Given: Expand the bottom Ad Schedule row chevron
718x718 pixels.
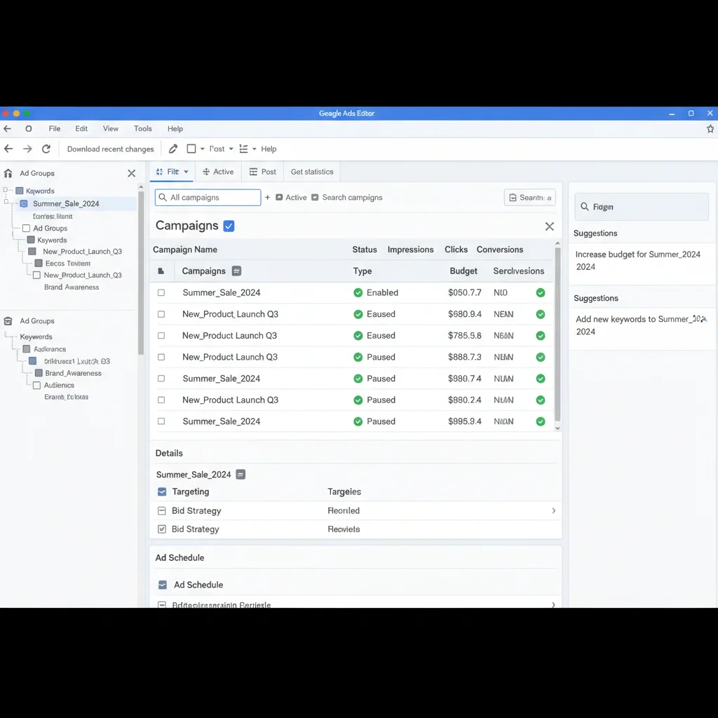Looking at the screenshot, I should click(554, 605).
